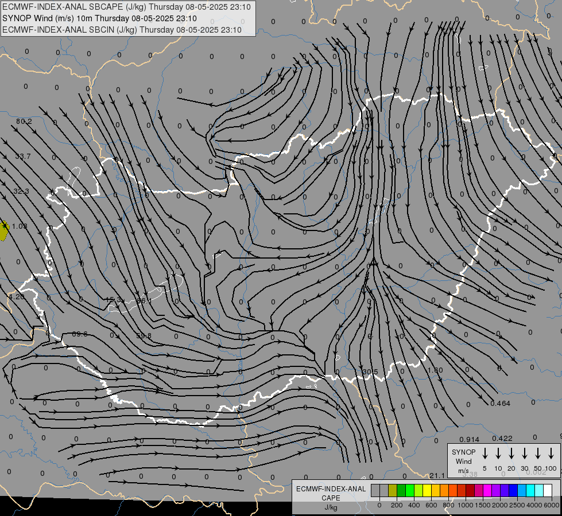
Task: Click the dark red CAPE legend swatch
Action: click(x=470, y=490)
